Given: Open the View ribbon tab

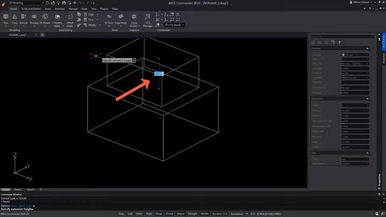Looking at the screenshot, I should tap(94, 8).
